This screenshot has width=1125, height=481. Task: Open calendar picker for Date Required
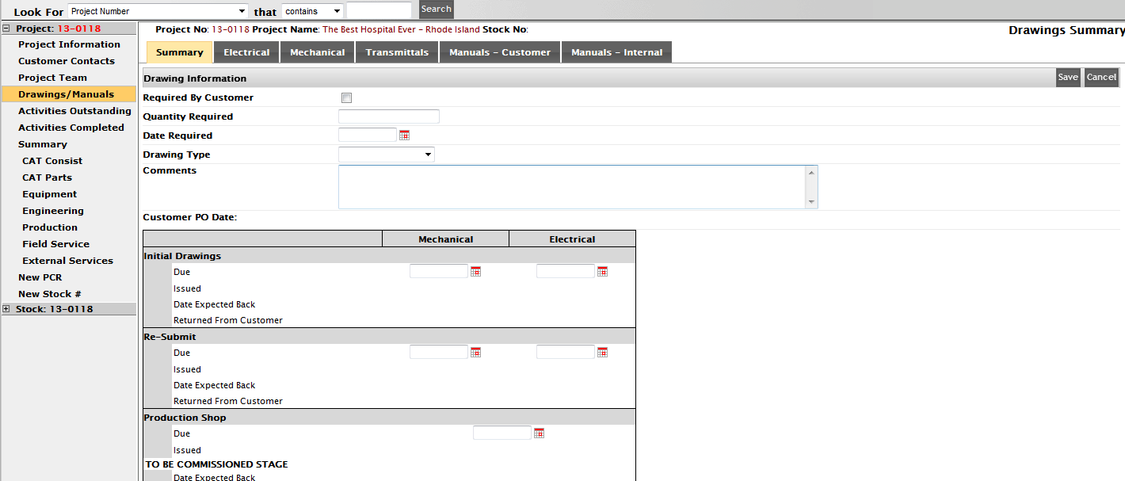[404, 136]
